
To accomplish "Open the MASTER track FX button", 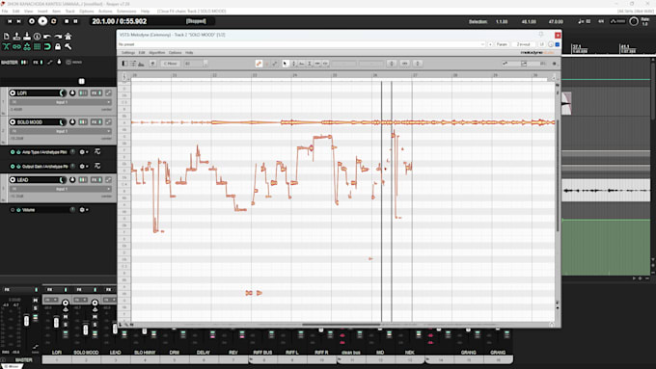I will 36,63.
